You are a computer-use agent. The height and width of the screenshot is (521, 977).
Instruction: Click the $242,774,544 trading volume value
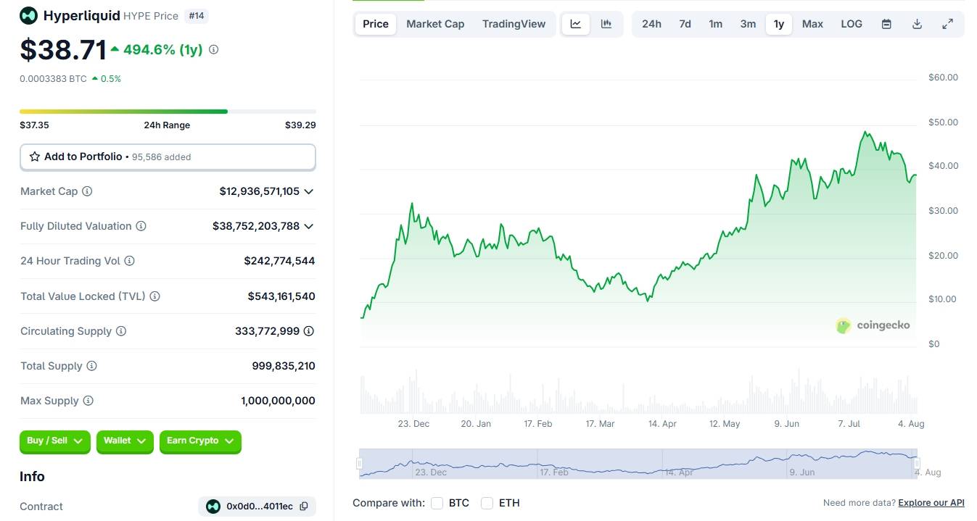279,261
